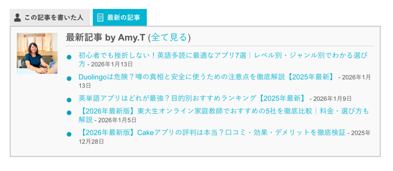Click the person icon in the author tab

coord(17,17)
